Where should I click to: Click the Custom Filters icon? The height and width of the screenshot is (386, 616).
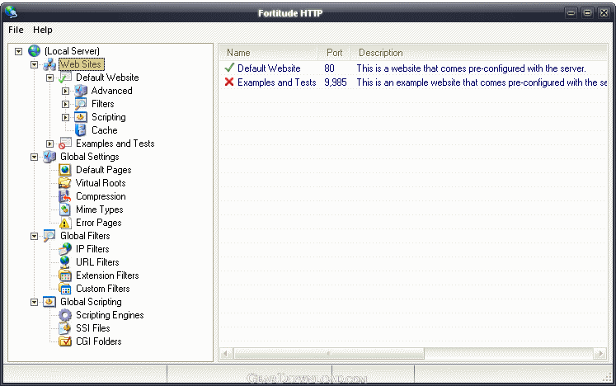coord(65,289)
